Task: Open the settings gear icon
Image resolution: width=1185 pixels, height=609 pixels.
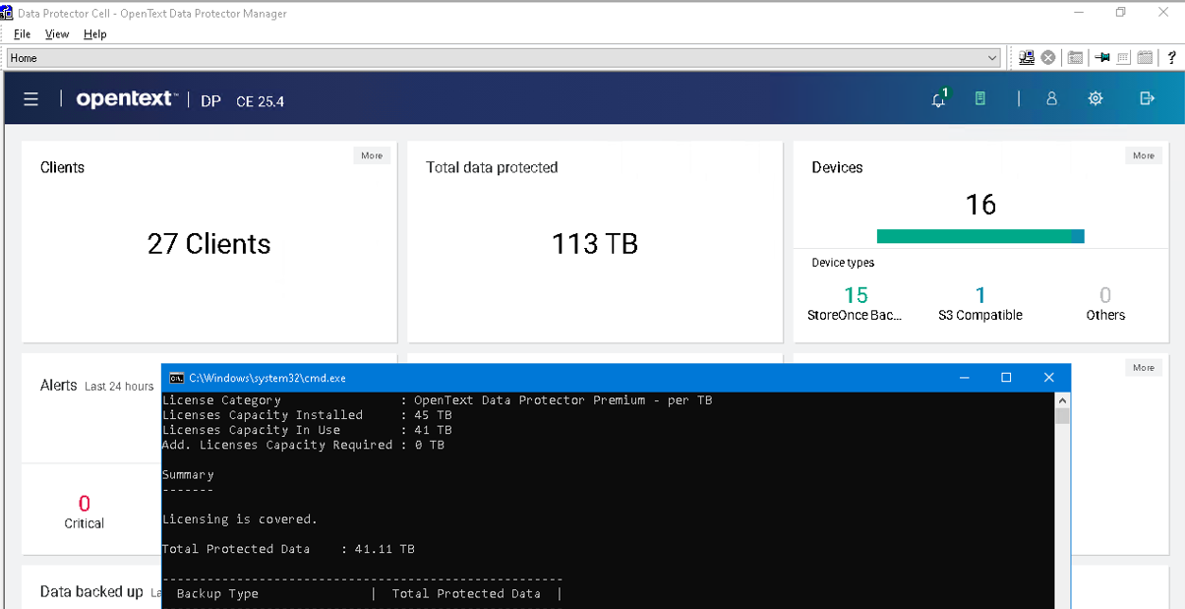Action: [x=1096, y=98]
